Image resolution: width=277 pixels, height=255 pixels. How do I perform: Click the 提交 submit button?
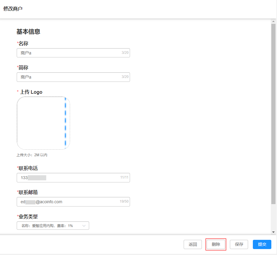[x=262, y=244]
